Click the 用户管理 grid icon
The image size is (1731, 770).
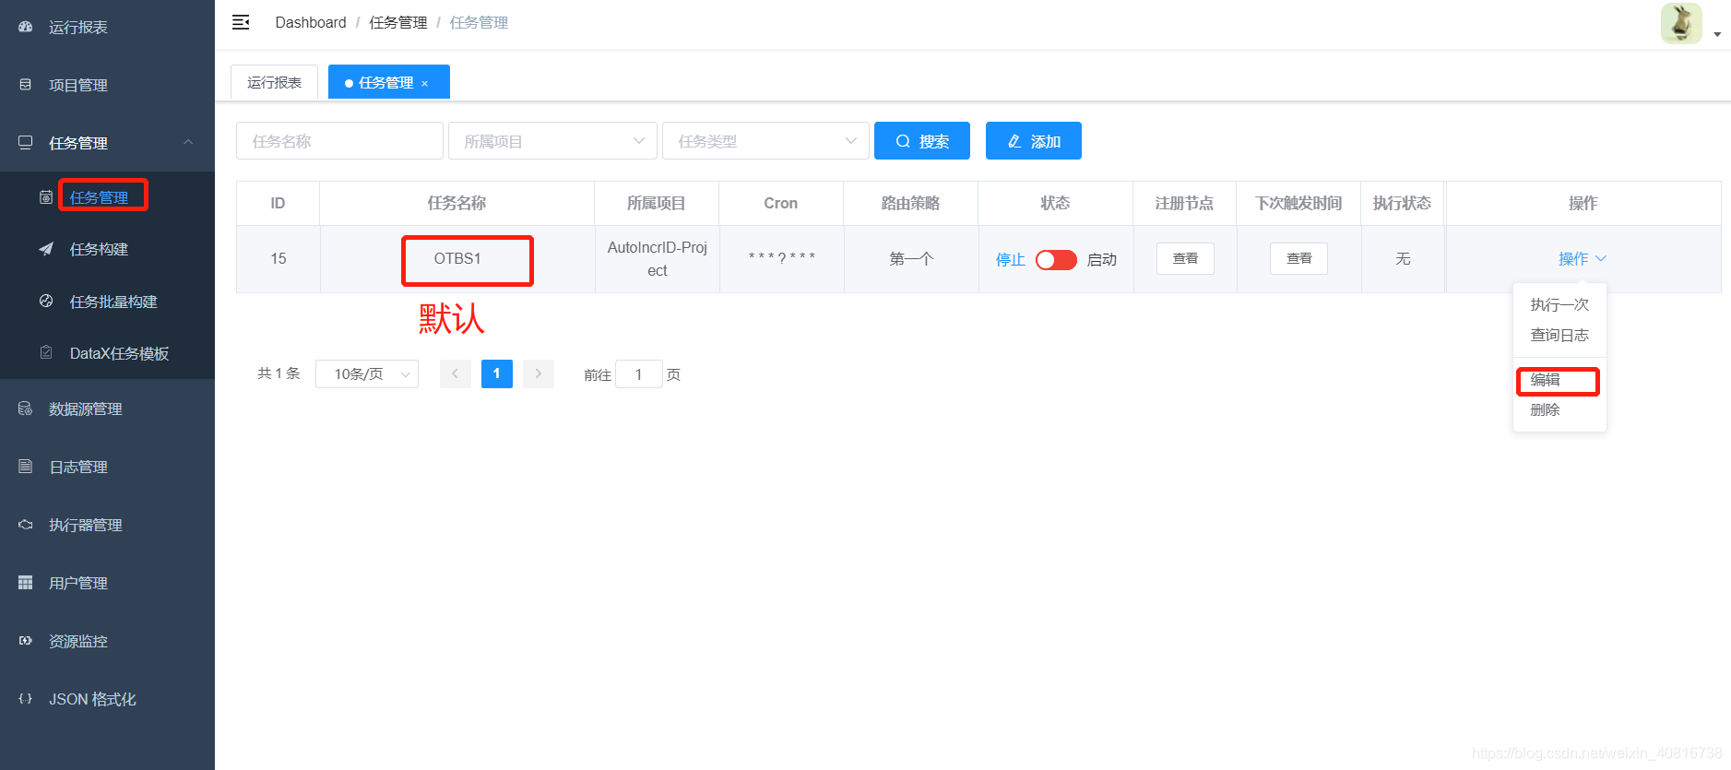pos(26,583)
